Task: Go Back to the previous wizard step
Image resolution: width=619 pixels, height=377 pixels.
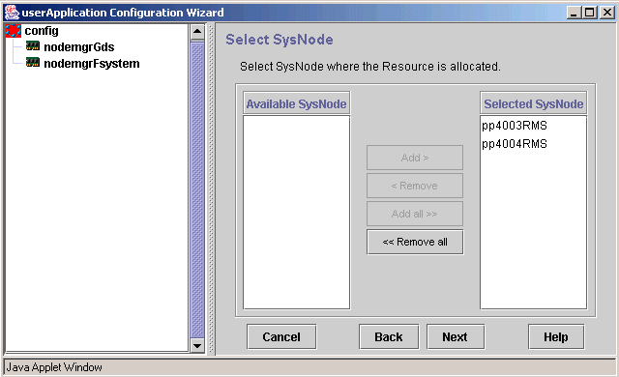Action: 389,336
